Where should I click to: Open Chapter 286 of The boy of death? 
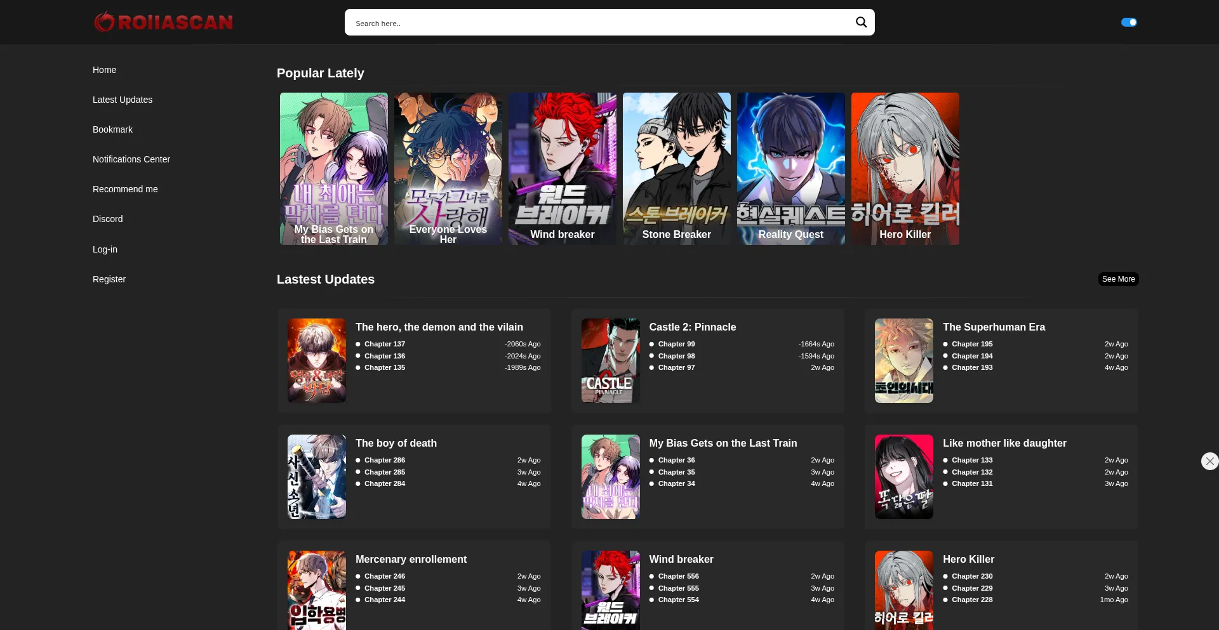pyautogui.click(x=385, y=460)
